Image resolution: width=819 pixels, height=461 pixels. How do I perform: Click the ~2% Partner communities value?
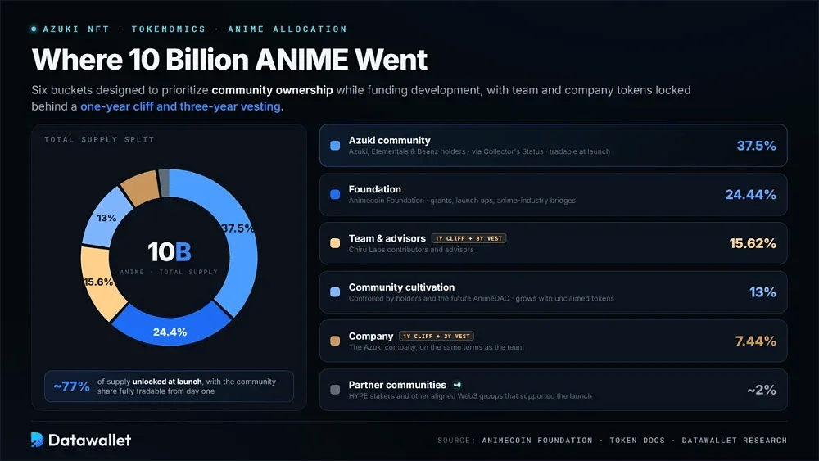coord(762,390)
